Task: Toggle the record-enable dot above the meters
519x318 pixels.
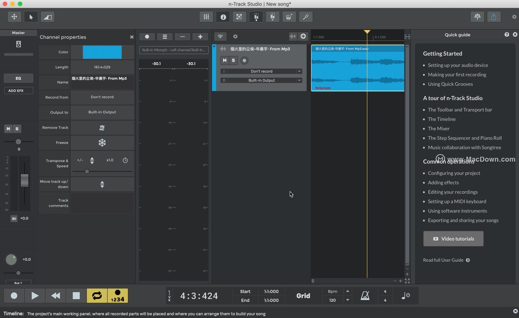Action: click(147, 37)
